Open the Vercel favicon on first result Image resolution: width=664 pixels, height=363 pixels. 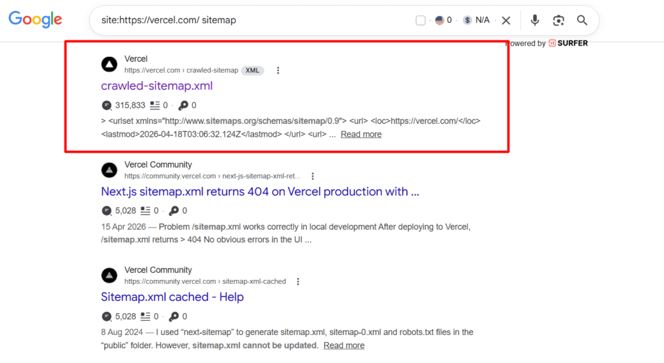pos(109,64)
